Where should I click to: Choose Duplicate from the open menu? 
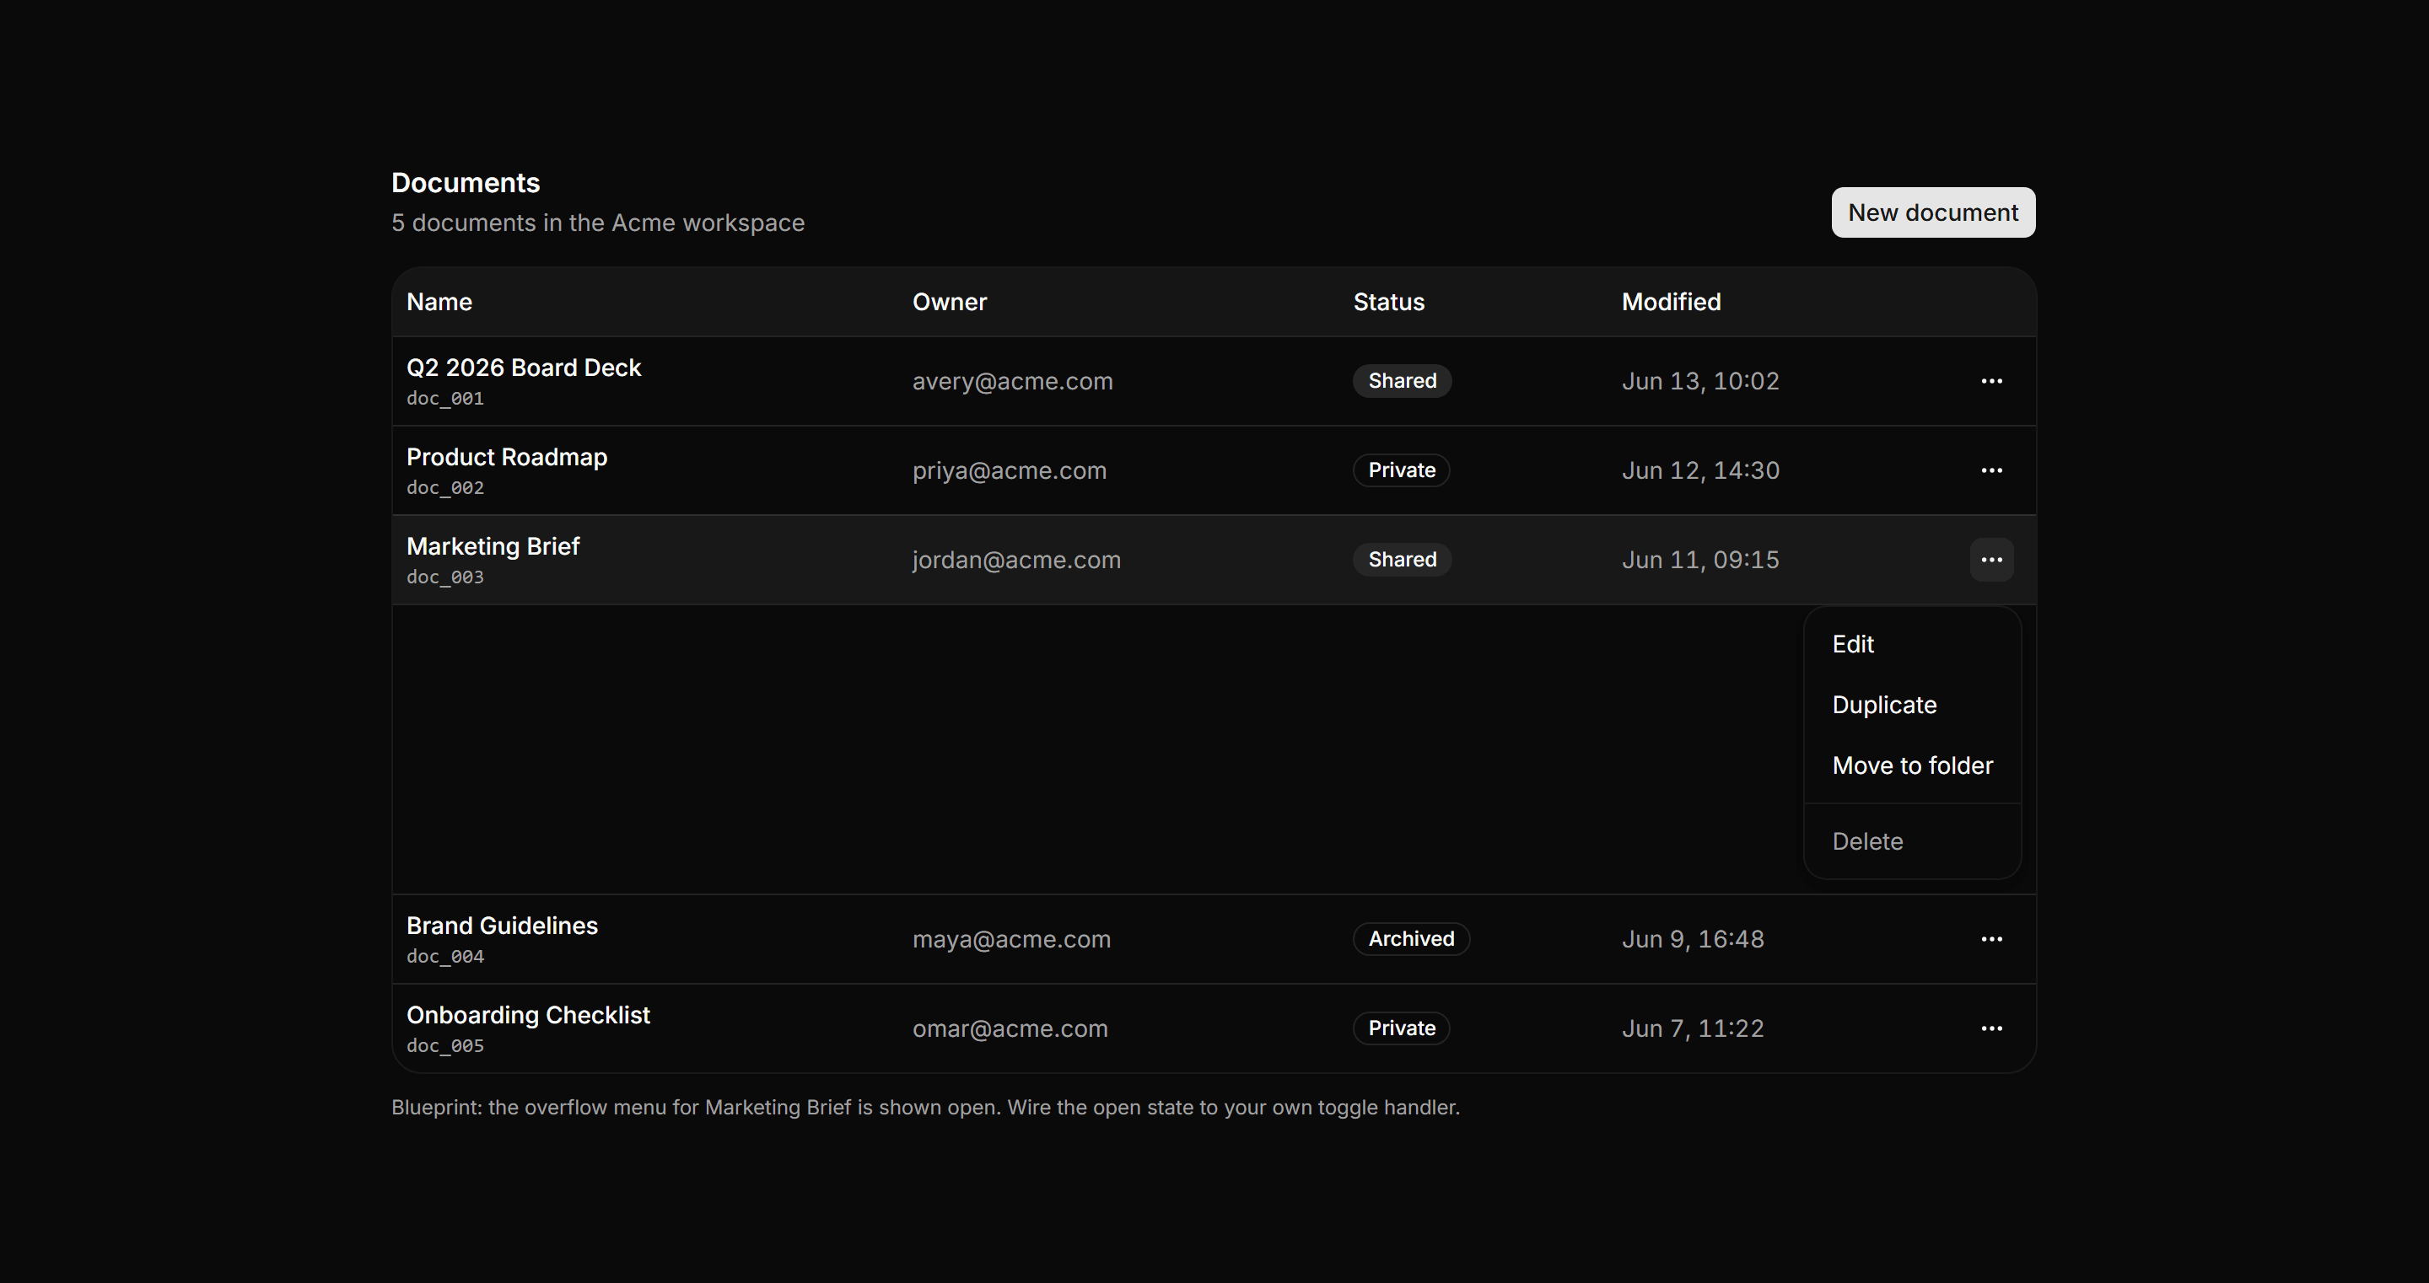(1912, 705)
